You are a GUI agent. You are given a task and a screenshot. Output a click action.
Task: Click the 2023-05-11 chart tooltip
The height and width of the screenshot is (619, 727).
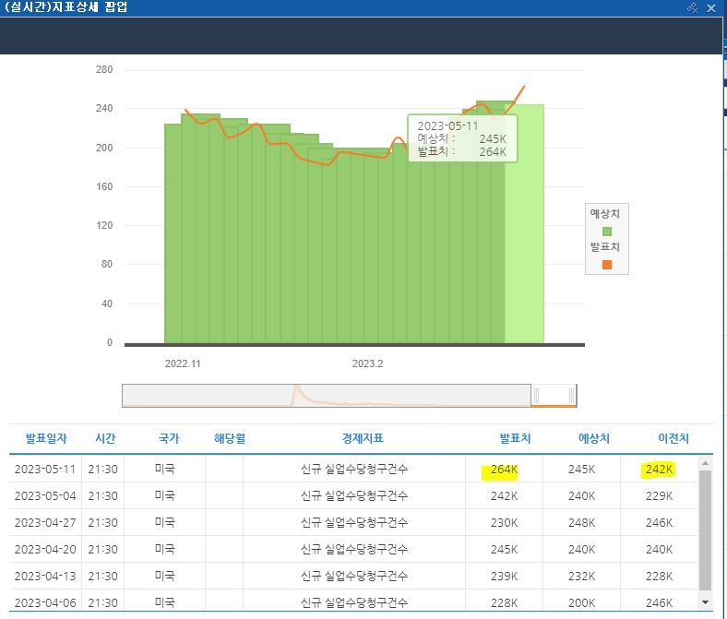pos(462,138)
